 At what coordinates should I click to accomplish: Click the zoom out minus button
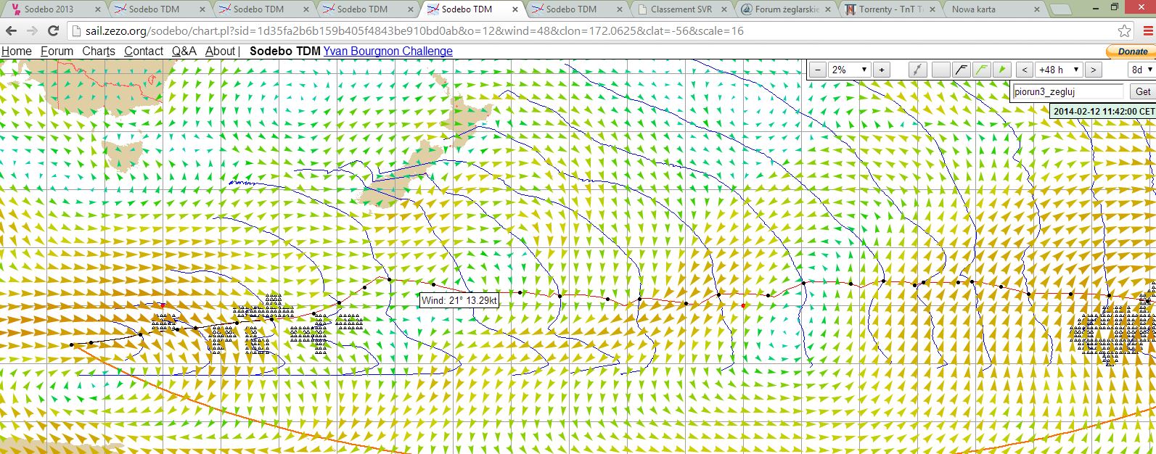[817, 70]
